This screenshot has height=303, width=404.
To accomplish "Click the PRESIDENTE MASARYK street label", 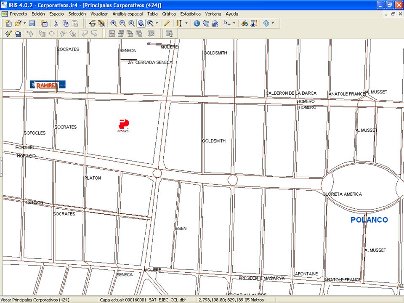I will pyautogui.click(x=261, y=278).
